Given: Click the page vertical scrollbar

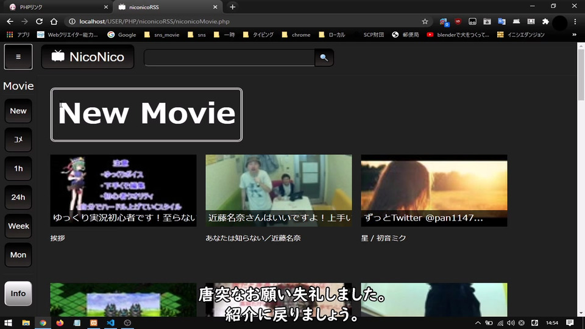Looking at the screenshot, I should pyautogui.click(x=581, y=74).
